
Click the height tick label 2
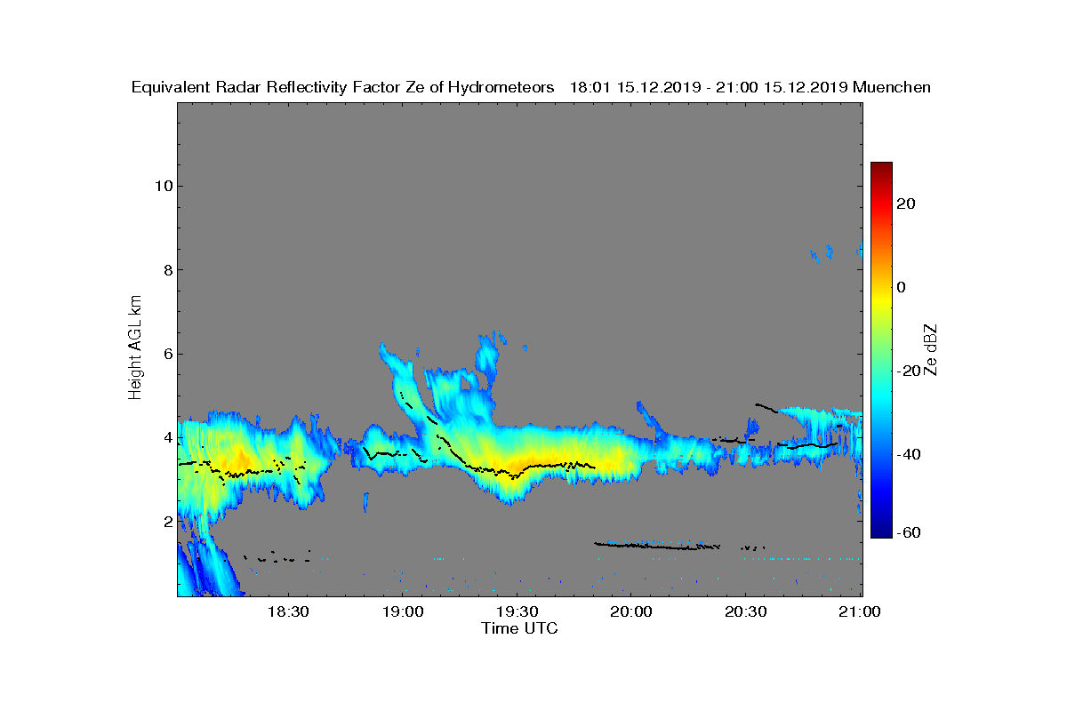pos(166,522)
